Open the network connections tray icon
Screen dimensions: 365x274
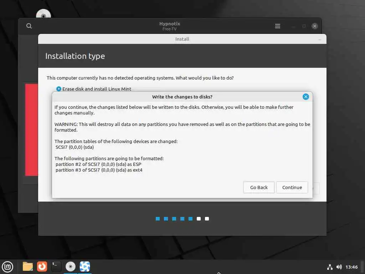330,267
